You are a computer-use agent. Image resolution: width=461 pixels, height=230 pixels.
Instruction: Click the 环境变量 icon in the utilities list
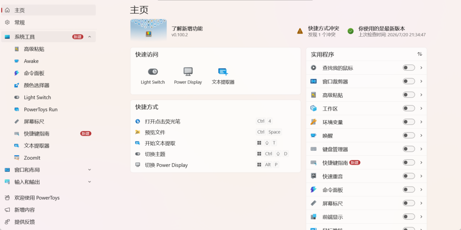point(313,122)
